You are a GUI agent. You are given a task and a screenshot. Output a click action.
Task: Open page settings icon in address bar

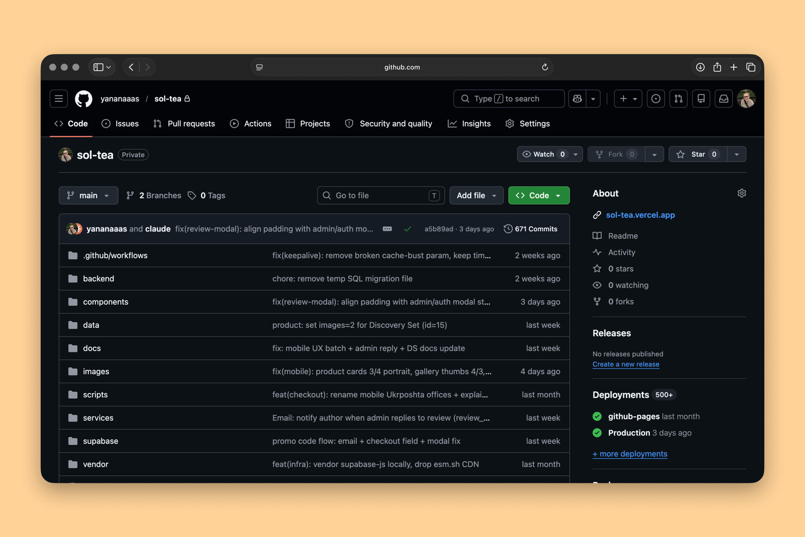point(259,67)
